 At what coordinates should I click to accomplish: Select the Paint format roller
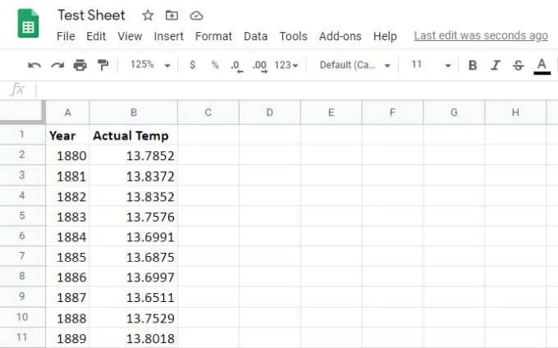(x=103, y=65)
